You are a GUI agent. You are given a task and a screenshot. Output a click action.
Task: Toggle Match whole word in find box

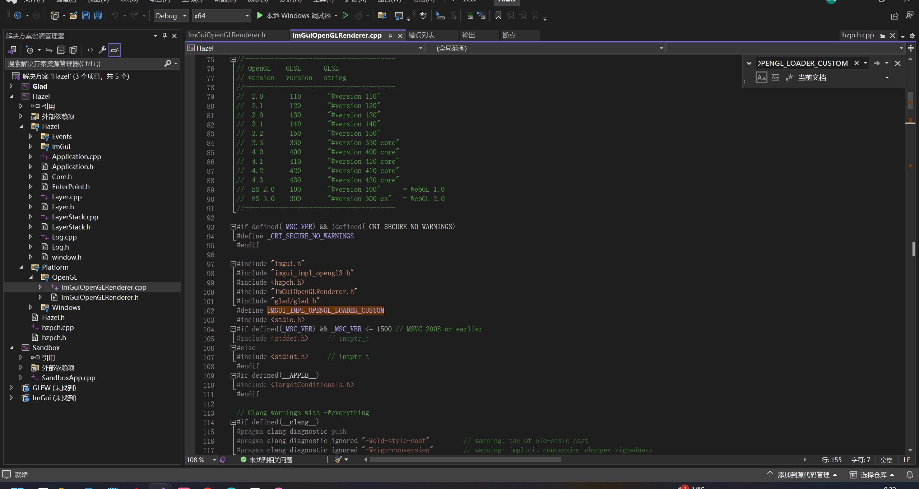775,78
